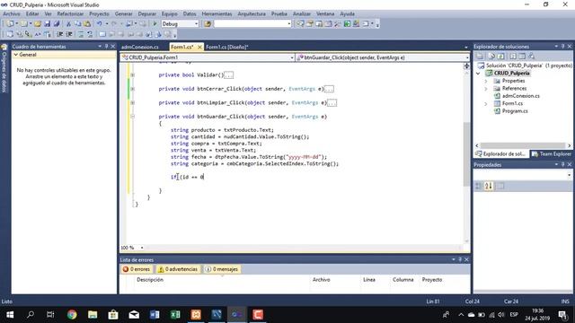Open the zoom 100 % dropdown
The width and height of the screenshot is (575, 323).
coord(142,248)
